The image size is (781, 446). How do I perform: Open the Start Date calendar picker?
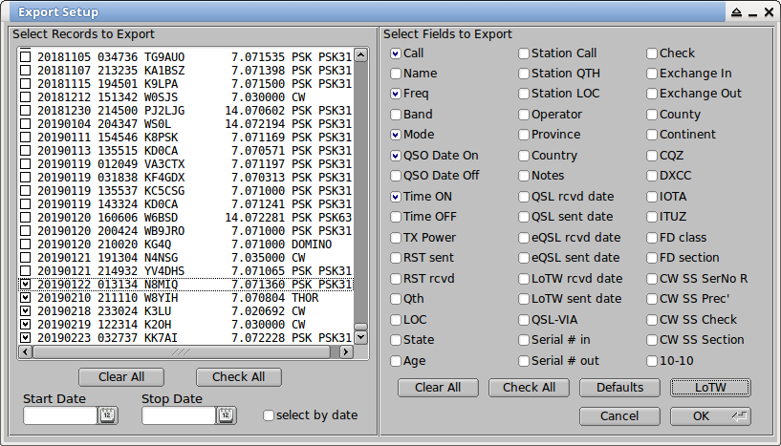[107, 415]
